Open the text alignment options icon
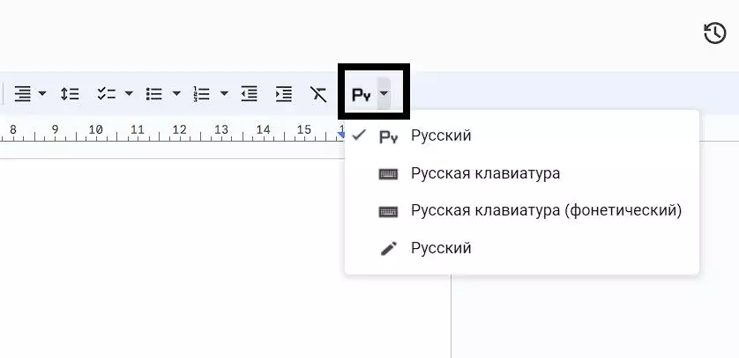This screenshot has height=358, width=739. pyautogui.click(x=23, y=93)
